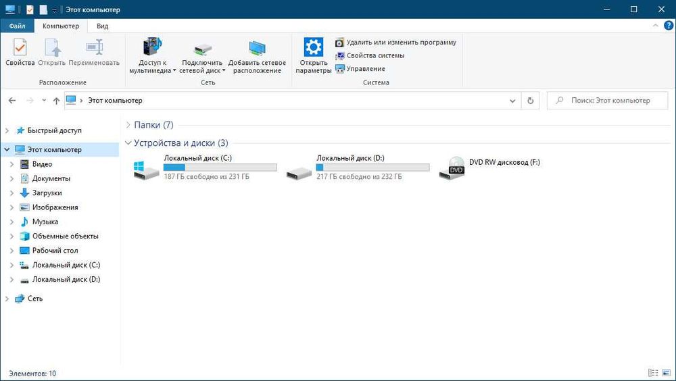This screenshot has width=676, height=381.
Task: Select Локальный диск (D:) drive icon
Action: click(299, 173)
